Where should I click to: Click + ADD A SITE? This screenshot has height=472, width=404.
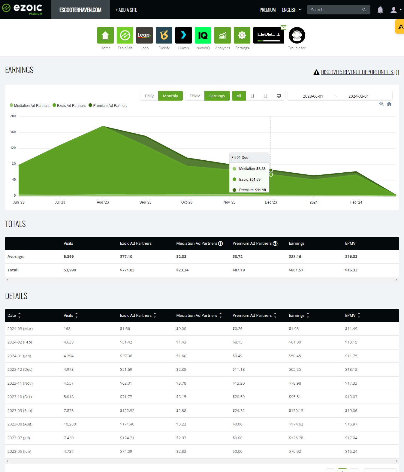point(126,10)
